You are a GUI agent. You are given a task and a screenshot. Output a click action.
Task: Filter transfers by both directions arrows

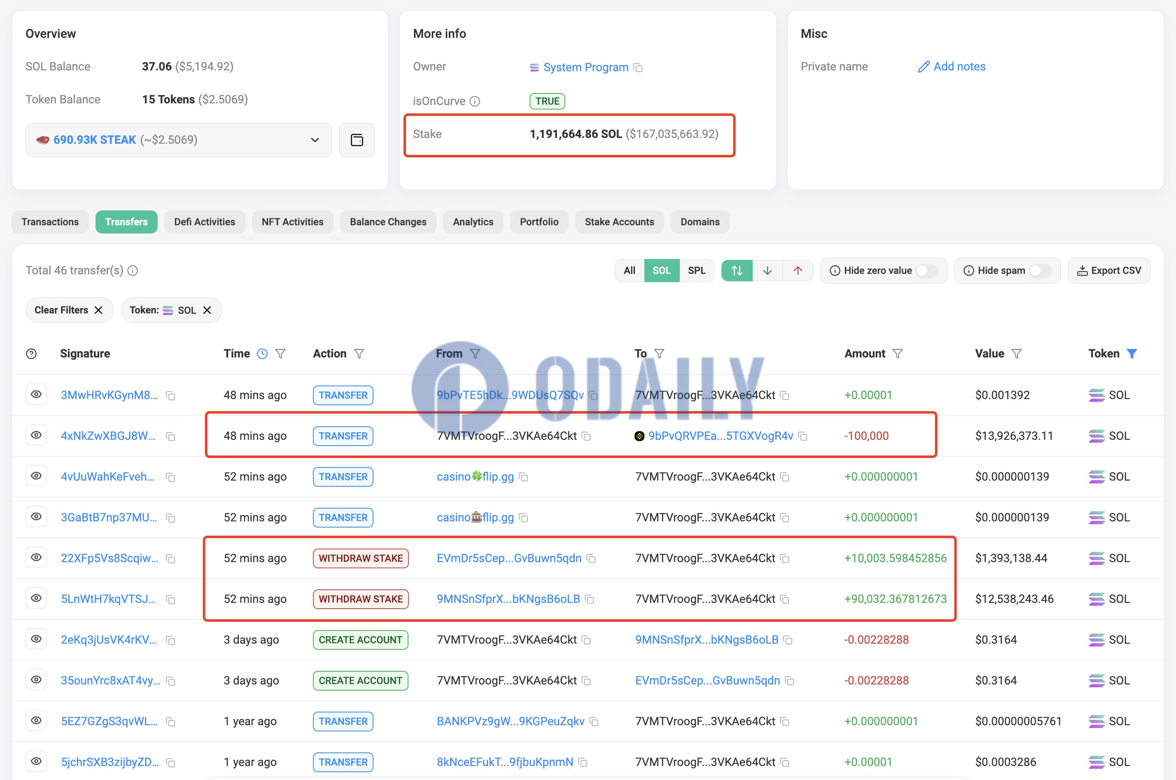(x=737, y=271)
